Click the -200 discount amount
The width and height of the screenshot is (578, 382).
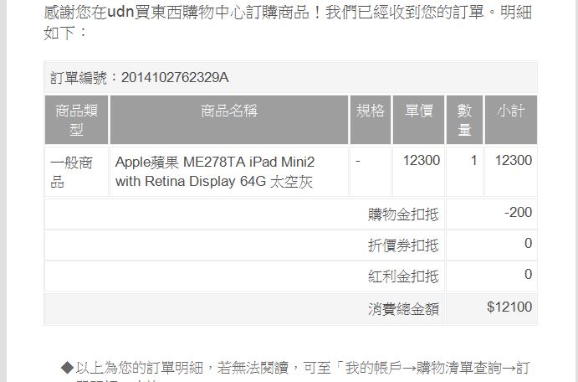tap(518, 213)
